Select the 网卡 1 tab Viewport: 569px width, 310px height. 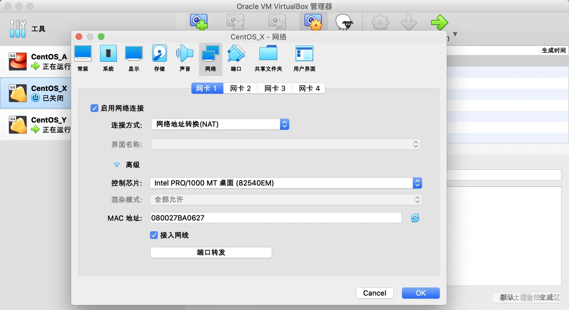pyautogui.click(x=207, y=88)
